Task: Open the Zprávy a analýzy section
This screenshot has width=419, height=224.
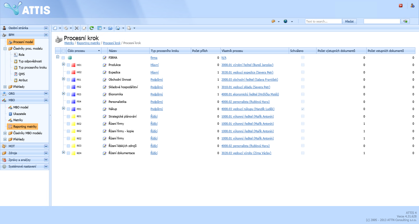Action: 25,160
